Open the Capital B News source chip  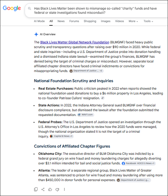pos(62,136)
